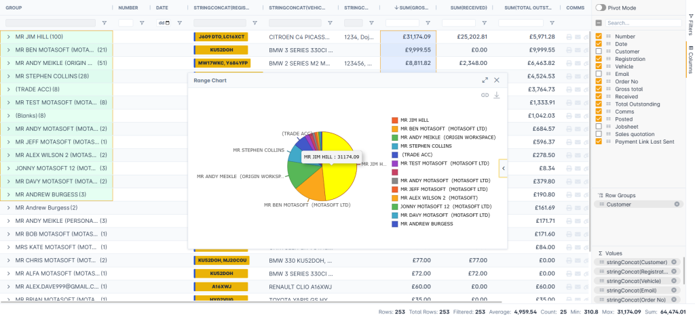Open filter menu for Vehicle column
This screenshot has width=695, height=319.
tap(331, 23)
